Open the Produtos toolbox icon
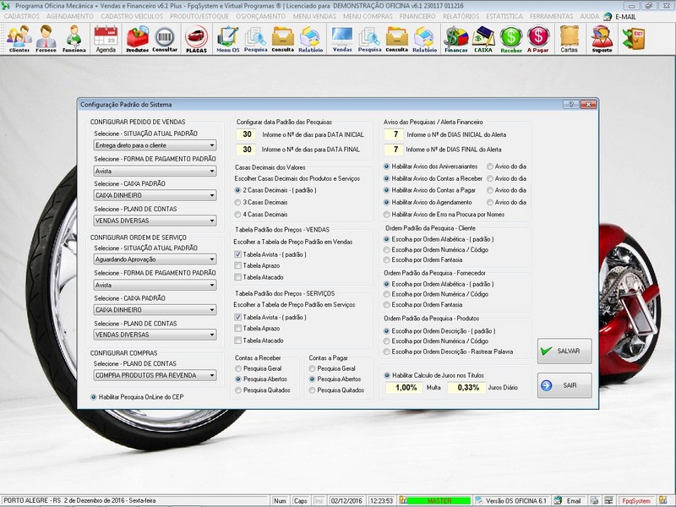Image resolution: width=676 pixels, height=507 pixels. pos(138,38)
